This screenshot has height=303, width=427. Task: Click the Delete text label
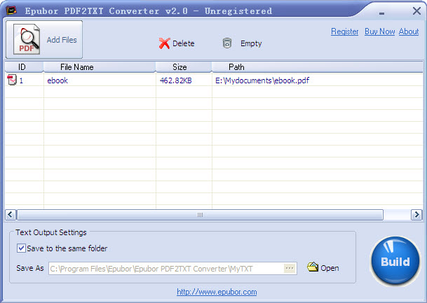click(184, 43)
